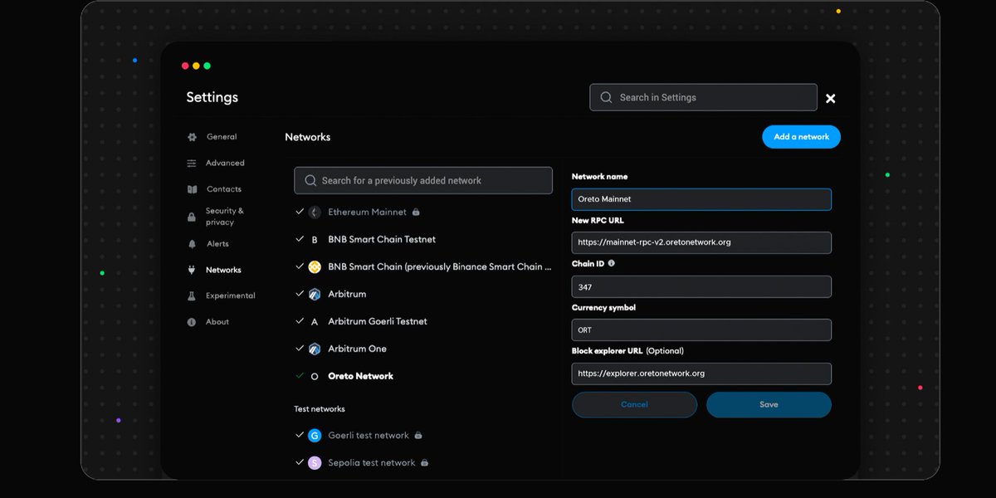Click the Cancel button
This screenshot has width=996, height=498.
point(634,404)
